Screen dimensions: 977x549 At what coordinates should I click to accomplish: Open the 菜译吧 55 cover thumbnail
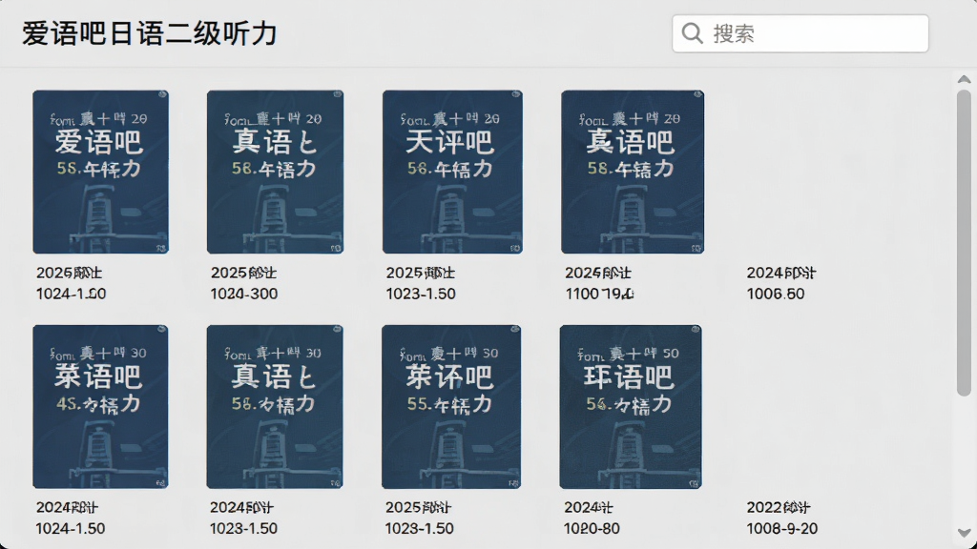pyautogui.click(x=451, y=406)
